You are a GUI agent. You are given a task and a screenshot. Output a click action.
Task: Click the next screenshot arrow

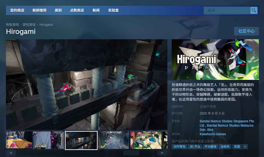(x=162, y=152)
